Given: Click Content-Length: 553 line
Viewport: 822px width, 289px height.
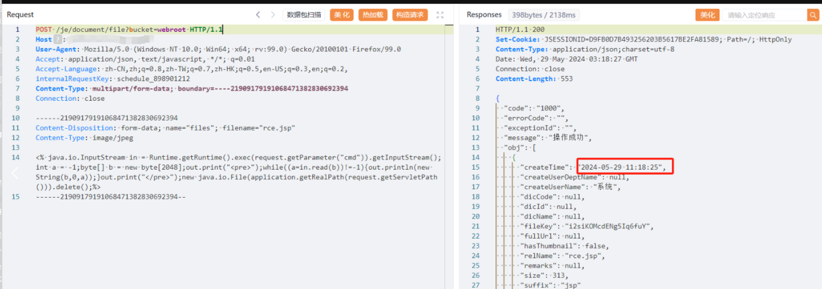Looking at the screenshot, I should (x=534, y=79).
